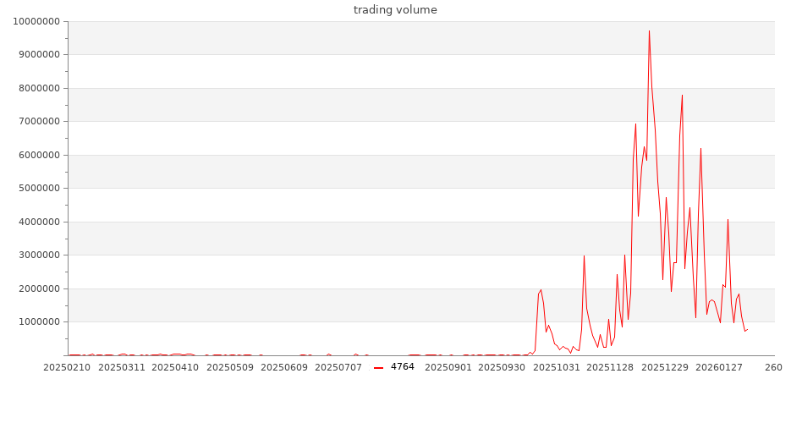
Task: Click the 10000000 y-axis value label
Action: (x=37, y=21)
